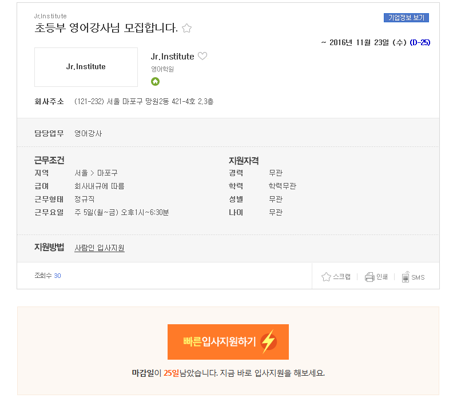Open the green homepage icon

tap(155, 82)
